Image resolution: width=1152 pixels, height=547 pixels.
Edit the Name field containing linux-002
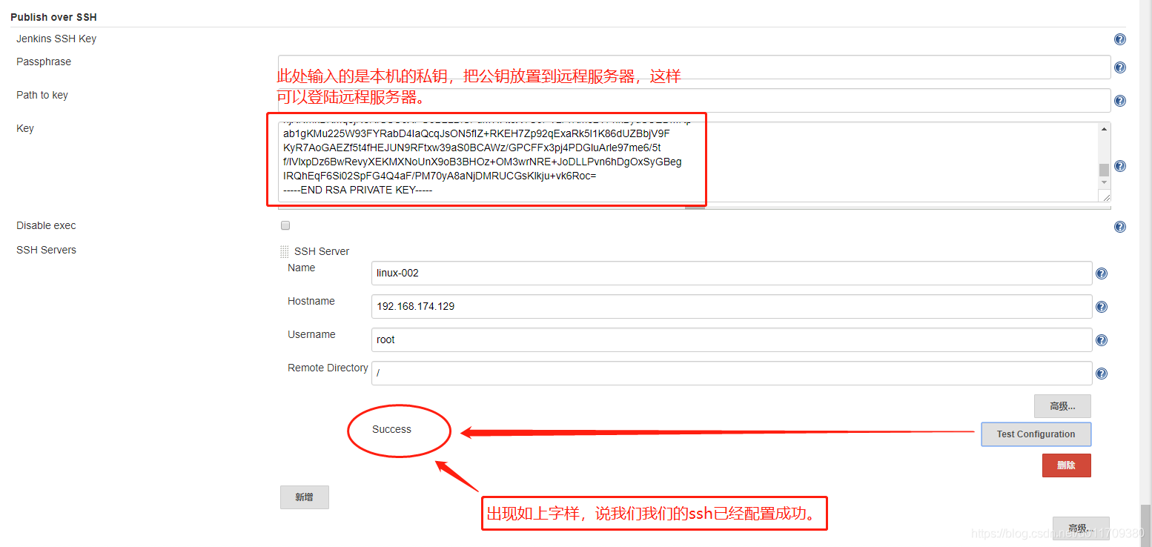click(731, 273)
